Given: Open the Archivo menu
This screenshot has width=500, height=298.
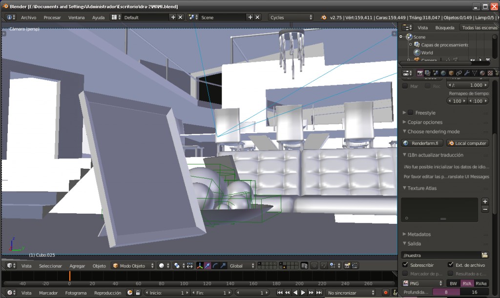Looking at the screenshot, I should coord(28,17).
